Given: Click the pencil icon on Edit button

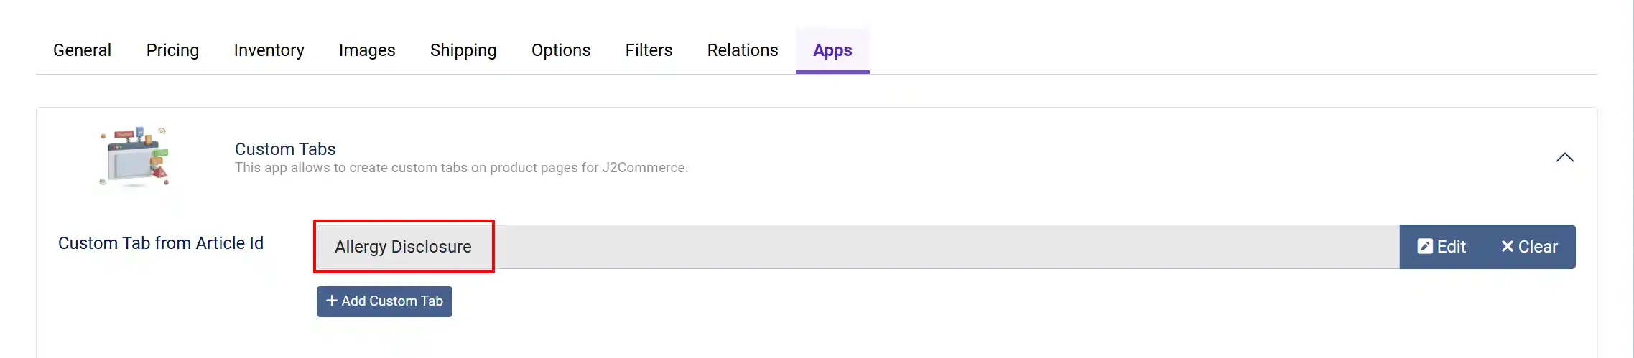Looking at the screenshot, I should tap(1425, 247).
